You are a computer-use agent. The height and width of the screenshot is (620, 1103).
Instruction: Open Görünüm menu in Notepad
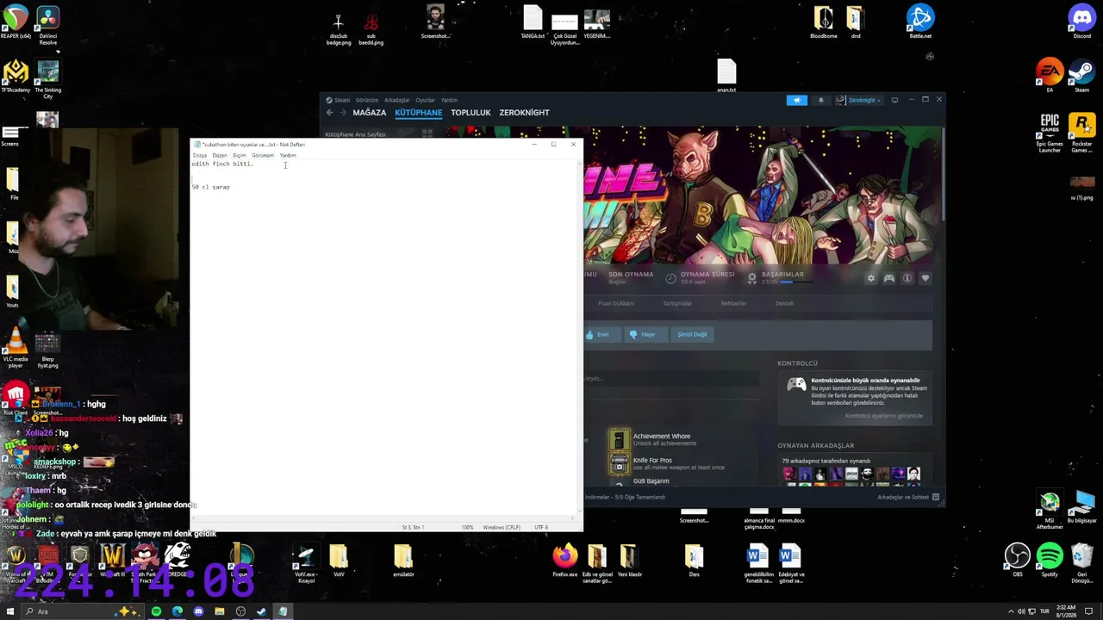tap(263, 155)
